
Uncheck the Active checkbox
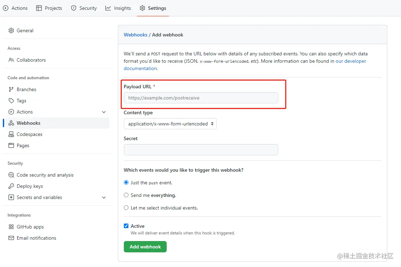click(126, 226)
